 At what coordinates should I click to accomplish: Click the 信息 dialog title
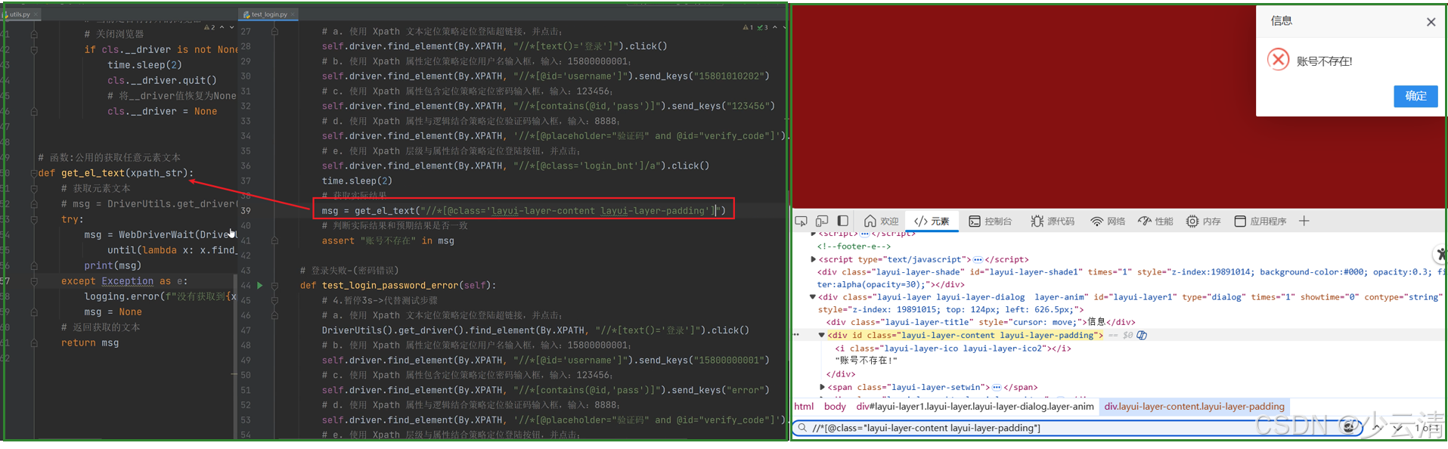tap(1282, 20)
